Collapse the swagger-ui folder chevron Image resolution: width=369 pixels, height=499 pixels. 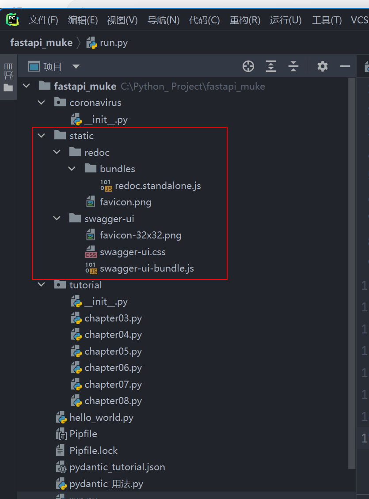(x=57, y=218)
